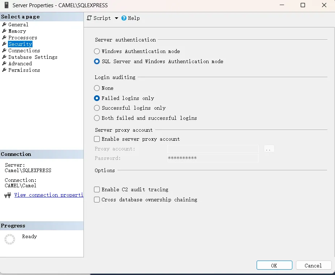This screenshot has height=275, width=335.
Task: Click the wrench icon beside Connections
Action: [x=4, y=51]
